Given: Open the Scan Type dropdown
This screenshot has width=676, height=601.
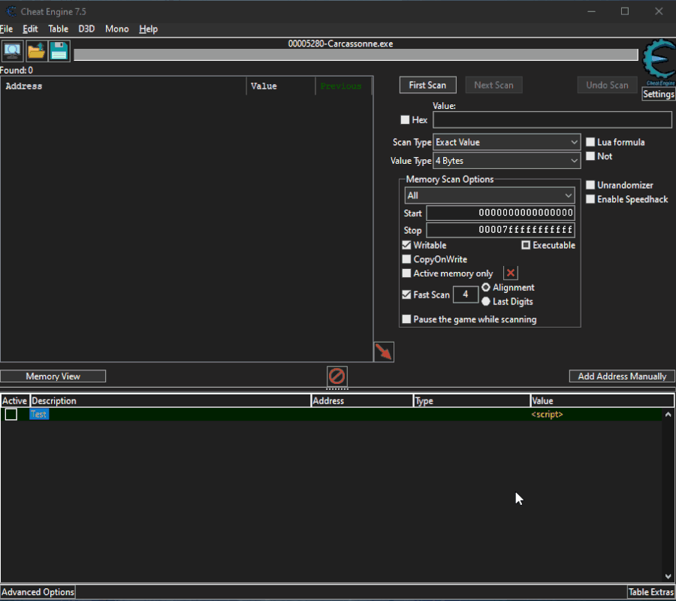Looking at the screenshot, I should tap(506, 142).
